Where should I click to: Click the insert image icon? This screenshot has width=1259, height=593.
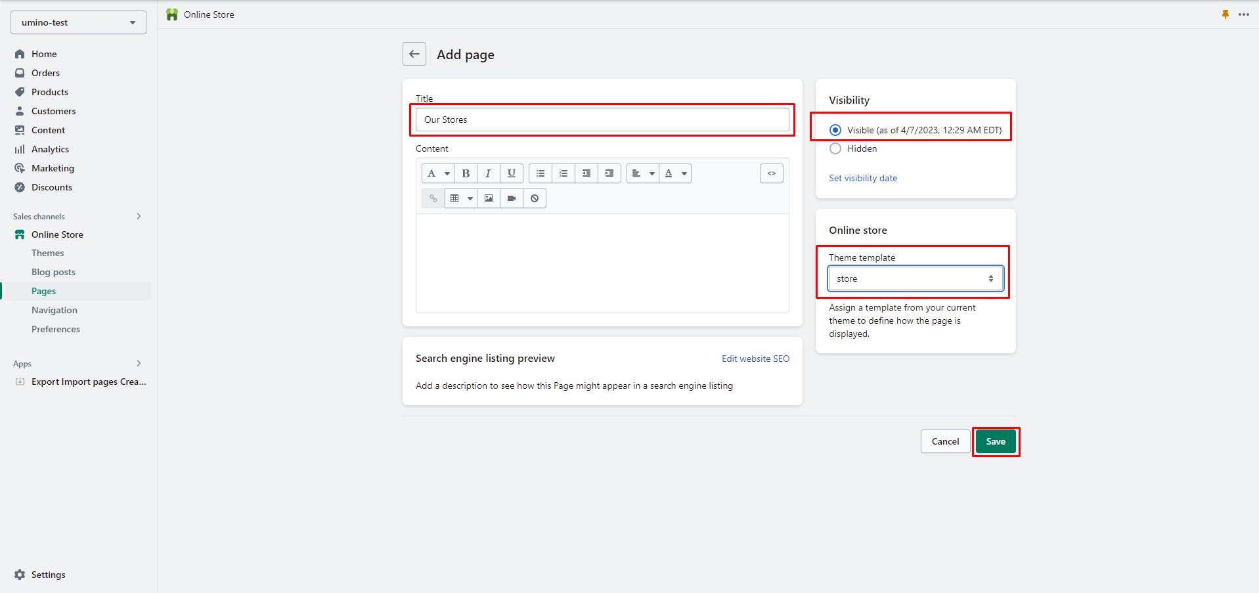489,198
